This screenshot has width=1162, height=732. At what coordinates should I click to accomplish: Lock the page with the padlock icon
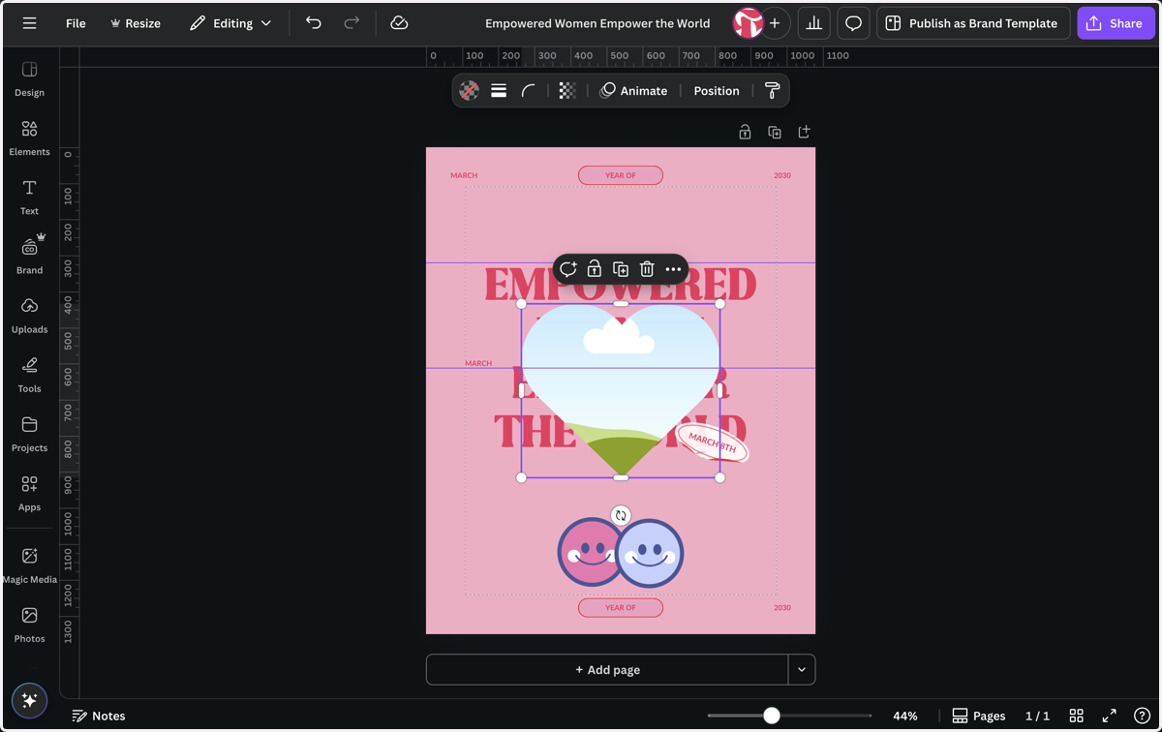click(745, 132)
